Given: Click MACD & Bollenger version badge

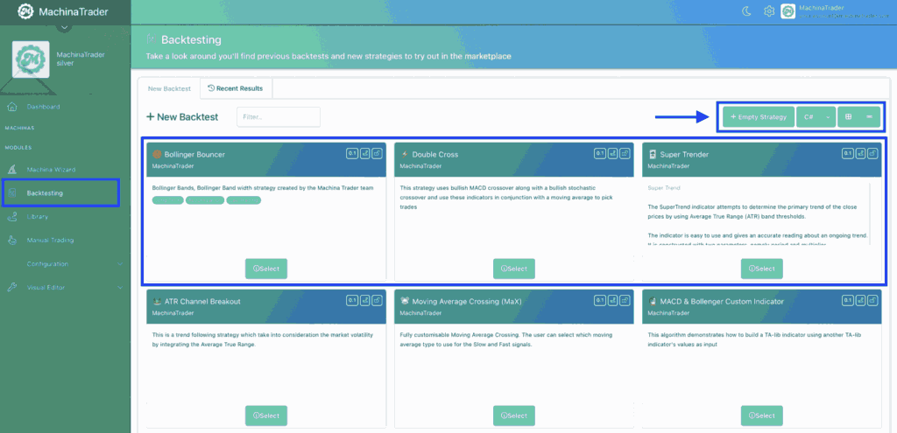Looking at the screenshot, I should 847,300.
